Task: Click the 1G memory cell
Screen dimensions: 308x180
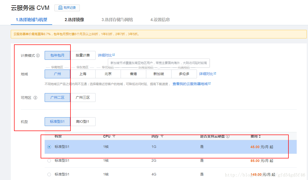Action: [154, 147]
